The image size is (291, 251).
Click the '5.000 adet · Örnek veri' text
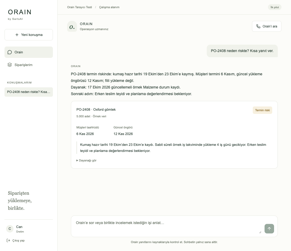[91, 116]
